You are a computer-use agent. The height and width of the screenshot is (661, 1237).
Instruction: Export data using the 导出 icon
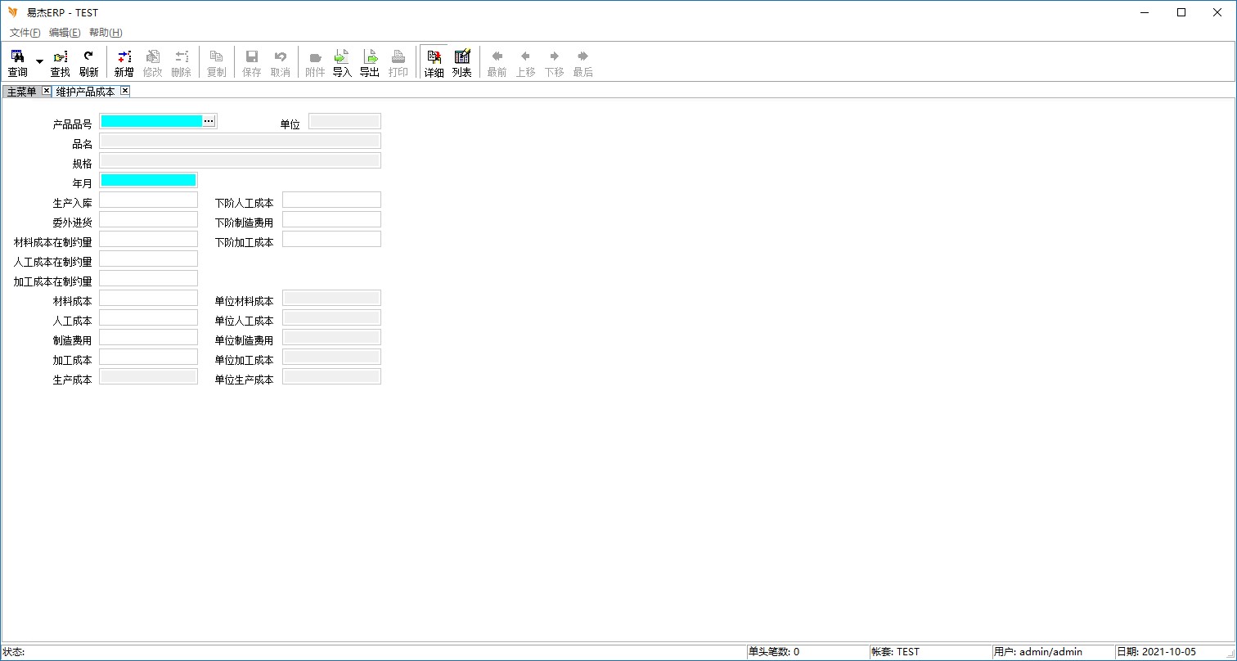370,63
